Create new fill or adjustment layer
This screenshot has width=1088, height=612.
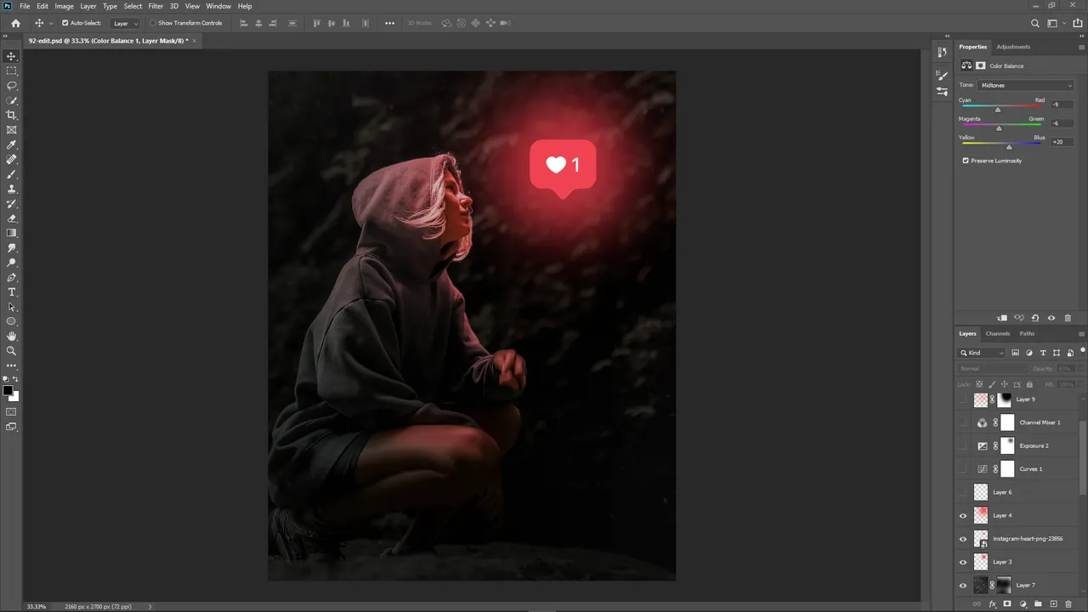tap(1023, 604)
